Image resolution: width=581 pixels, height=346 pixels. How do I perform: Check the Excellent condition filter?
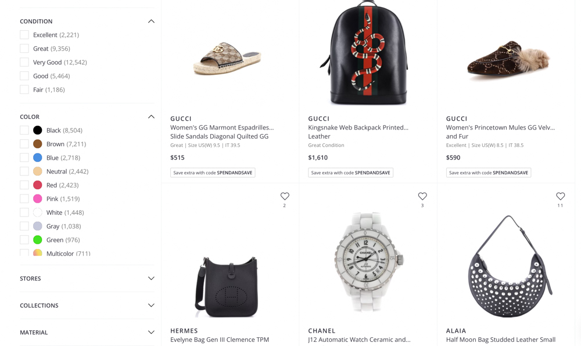(24, 35)
